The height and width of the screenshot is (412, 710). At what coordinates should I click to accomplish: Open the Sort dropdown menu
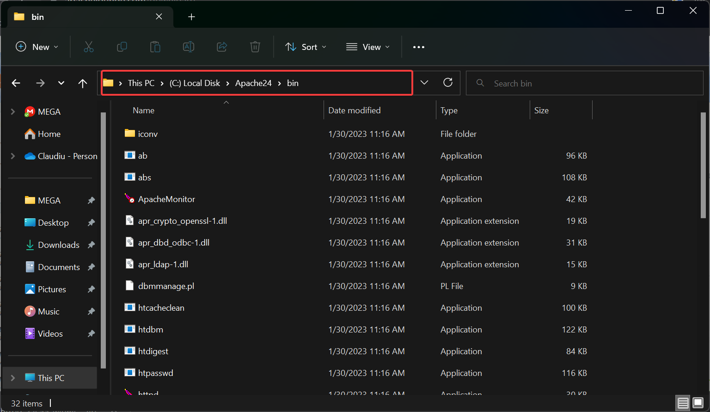coord(306,47)
